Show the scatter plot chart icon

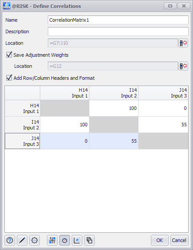77,240
